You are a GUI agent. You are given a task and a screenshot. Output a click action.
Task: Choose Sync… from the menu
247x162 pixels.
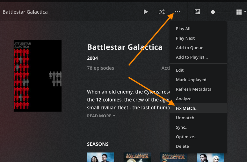(198, 127)
